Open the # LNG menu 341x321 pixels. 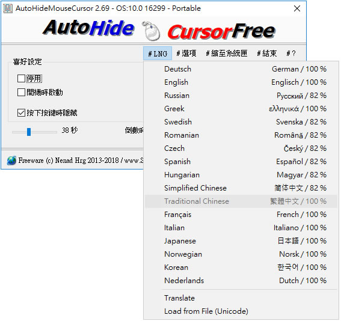click(x=158, y=53)
